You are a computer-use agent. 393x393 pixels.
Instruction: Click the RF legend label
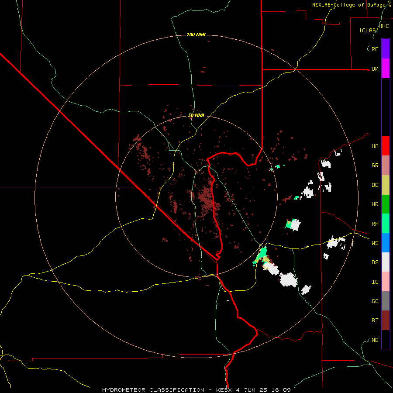tap(375, 49)
